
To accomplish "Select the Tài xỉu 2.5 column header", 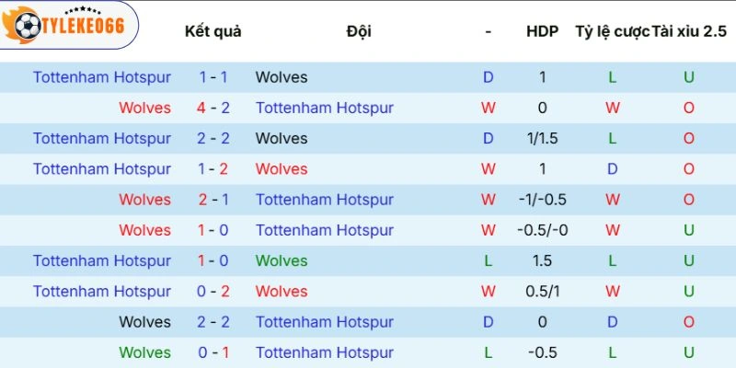I will (x=688, y=31).
